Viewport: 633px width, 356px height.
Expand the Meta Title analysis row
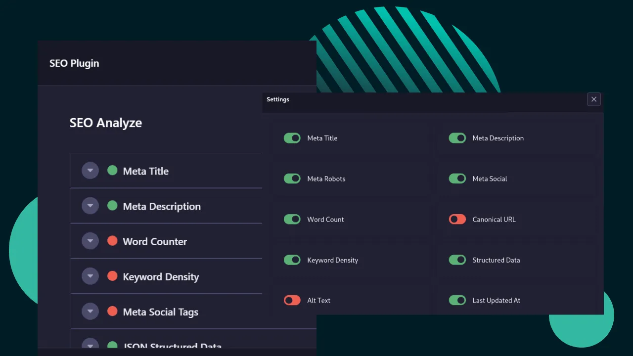click(90, 171)
